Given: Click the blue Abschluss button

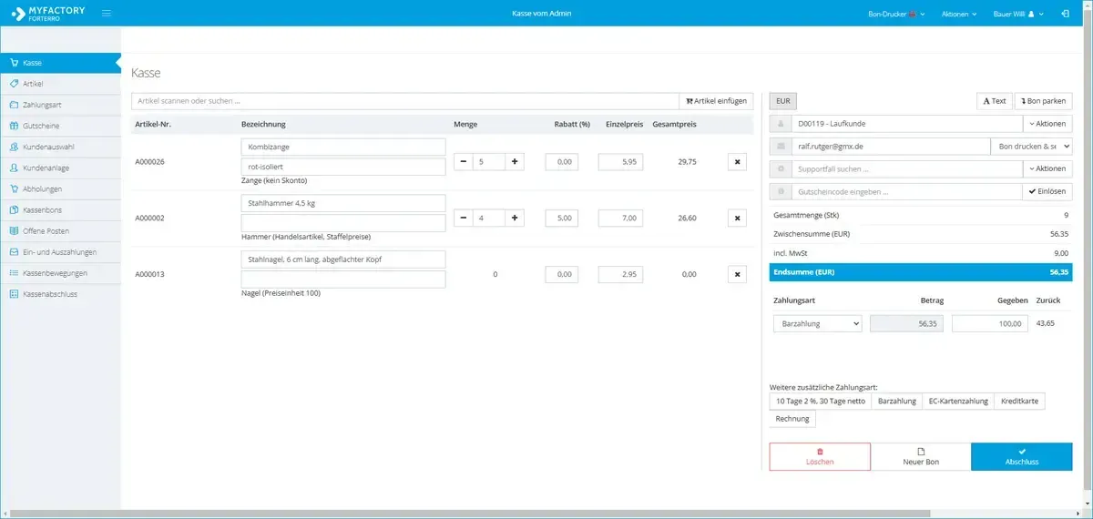Looking at the screenshot, I should coord(1022,456).
